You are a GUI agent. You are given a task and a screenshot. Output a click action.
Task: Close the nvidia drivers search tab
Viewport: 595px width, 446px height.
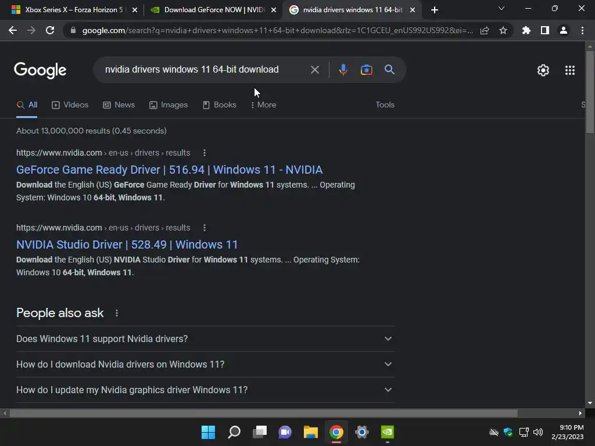click(413, 10)
